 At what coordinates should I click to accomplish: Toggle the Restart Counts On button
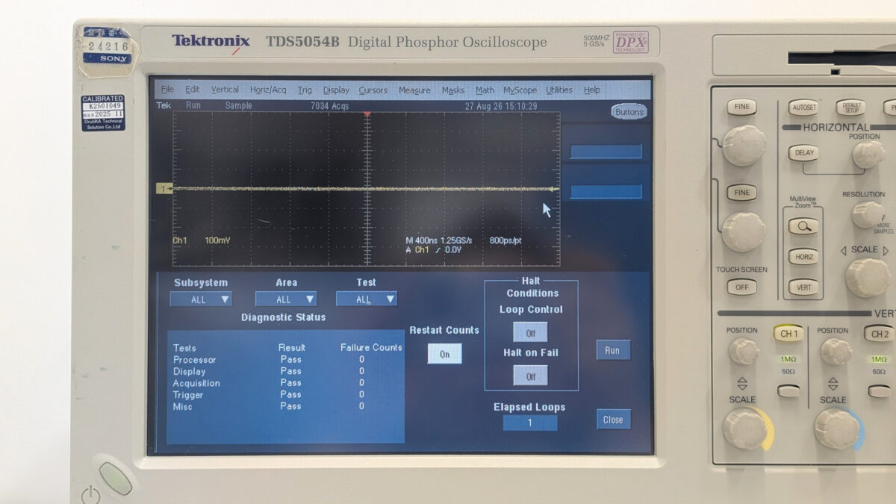point(444,354)
